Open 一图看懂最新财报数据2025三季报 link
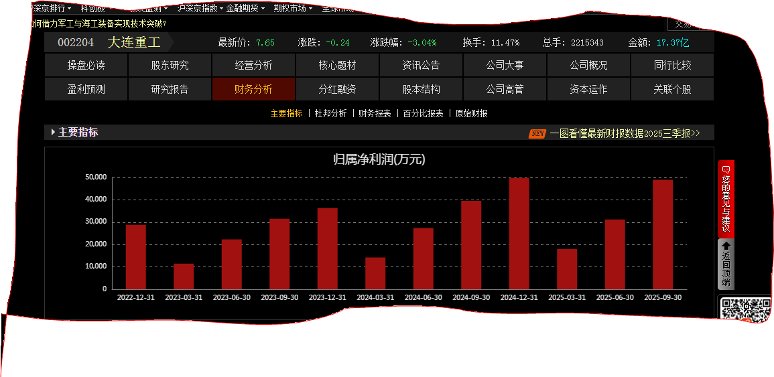The image size is (774, 377). (x=625, y=133)
